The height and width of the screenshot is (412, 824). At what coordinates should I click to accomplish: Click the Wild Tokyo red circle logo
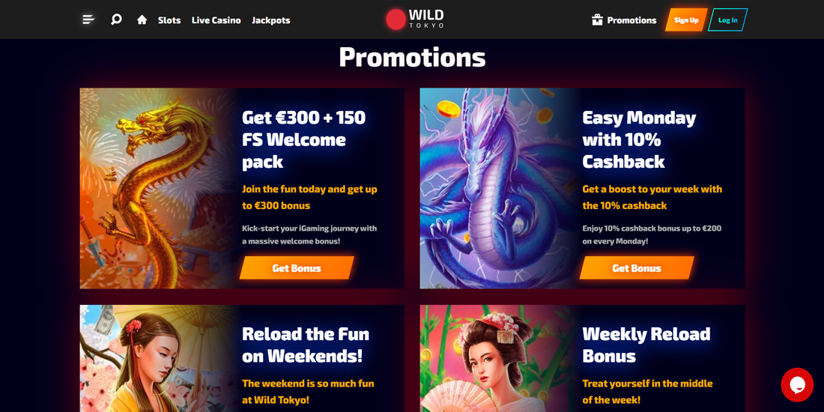tap(396, 19)
